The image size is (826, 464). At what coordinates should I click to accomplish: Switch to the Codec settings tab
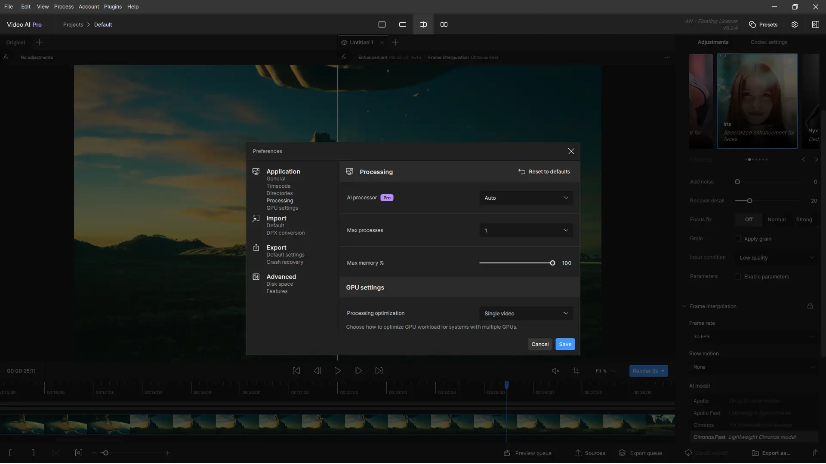(x=769, y=42)
